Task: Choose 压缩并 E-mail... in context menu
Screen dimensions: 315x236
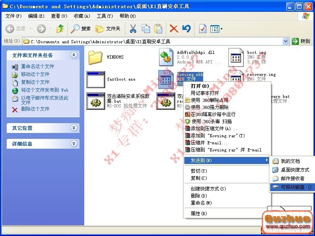Action: [x=227, y=143]
